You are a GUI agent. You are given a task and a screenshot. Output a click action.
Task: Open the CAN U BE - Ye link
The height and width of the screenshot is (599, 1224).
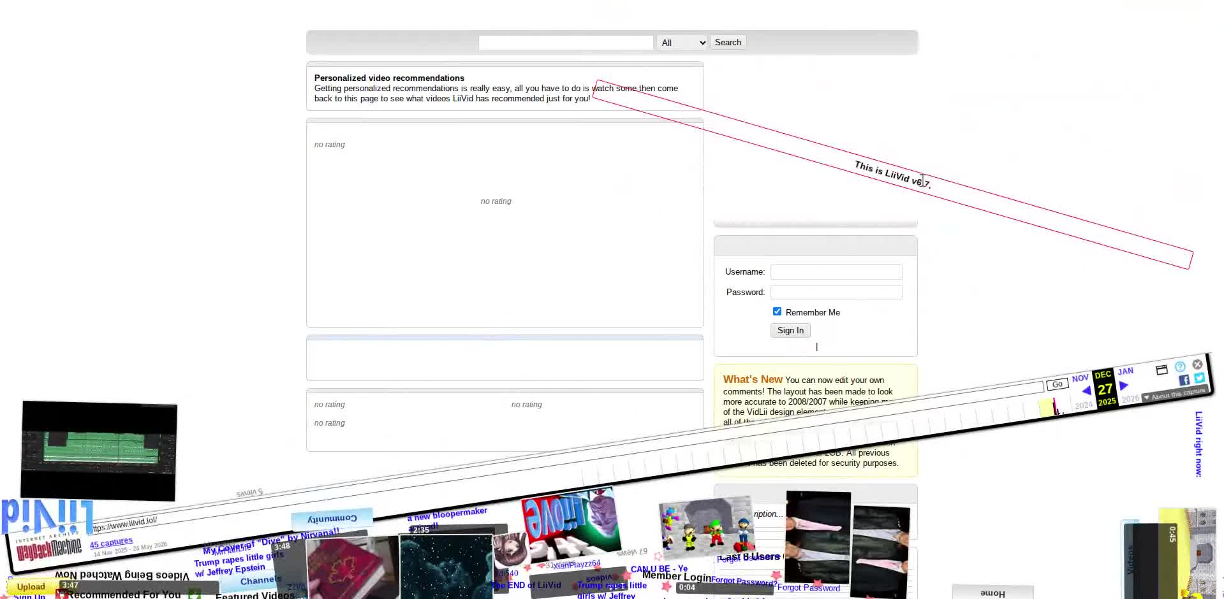click(659, 569)
